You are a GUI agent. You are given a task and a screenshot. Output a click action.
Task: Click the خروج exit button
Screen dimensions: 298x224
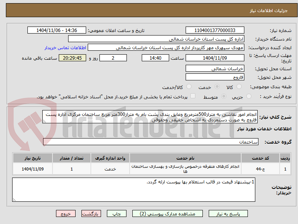click(x=65, y=213)
